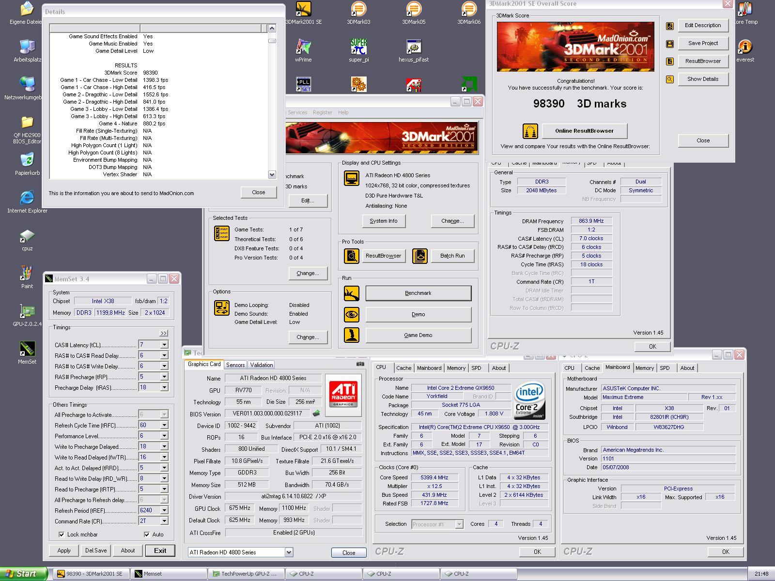This screenshot has height=581, width=775.
Task: Open the Help menu in 3DMark2001
Action: (x=343, y=112)
